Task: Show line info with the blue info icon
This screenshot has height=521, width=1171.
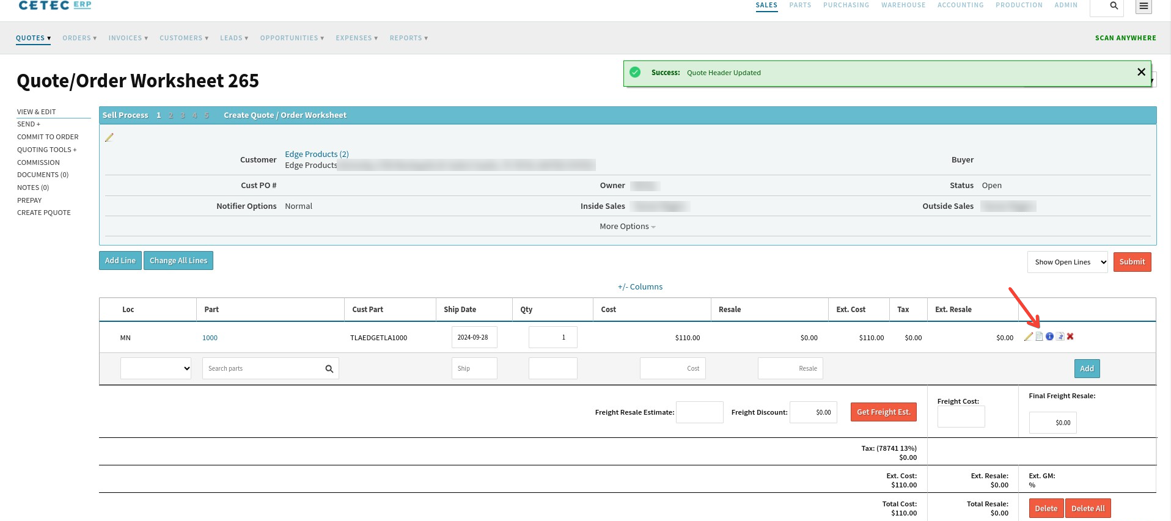Action: [x=1049, y=337]
